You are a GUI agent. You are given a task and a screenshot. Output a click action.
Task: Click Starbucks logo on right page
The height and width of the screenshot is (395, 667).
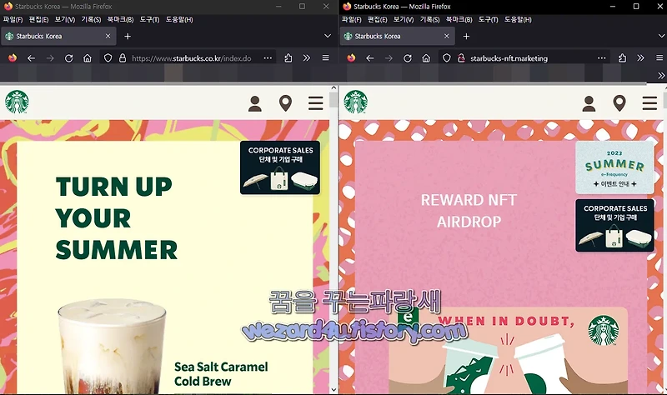[x=355, y=102]
